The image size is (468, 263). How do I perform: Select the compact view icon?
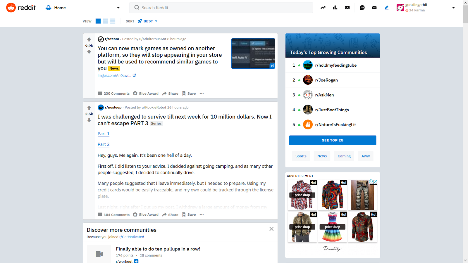(113, 21)
